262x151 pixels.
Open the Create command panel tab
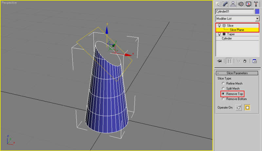tap(217, 4)
